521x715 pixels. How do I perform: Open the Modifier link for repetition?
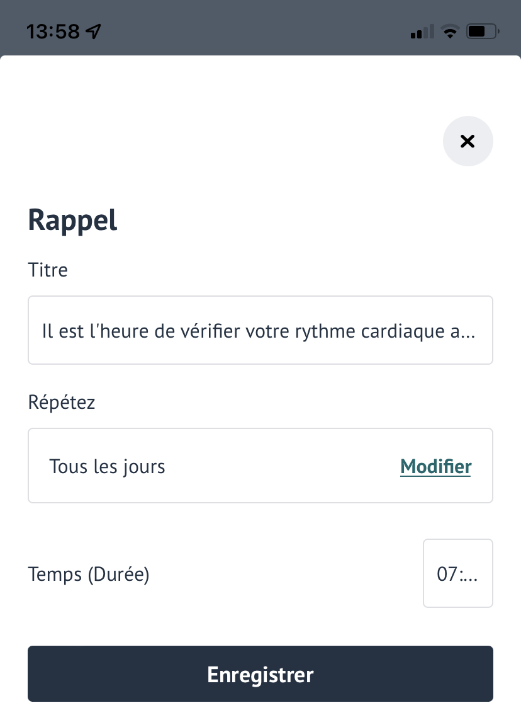click(436, 467)
